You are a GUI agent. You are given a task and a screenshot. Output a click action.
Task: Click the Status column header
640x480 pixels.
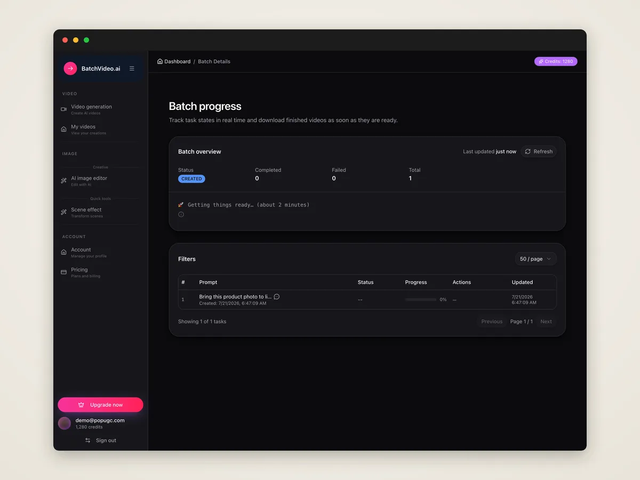[365, 282]
